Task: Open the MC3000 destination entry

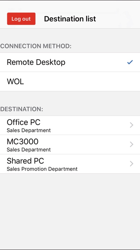Action: pos(70,145)
